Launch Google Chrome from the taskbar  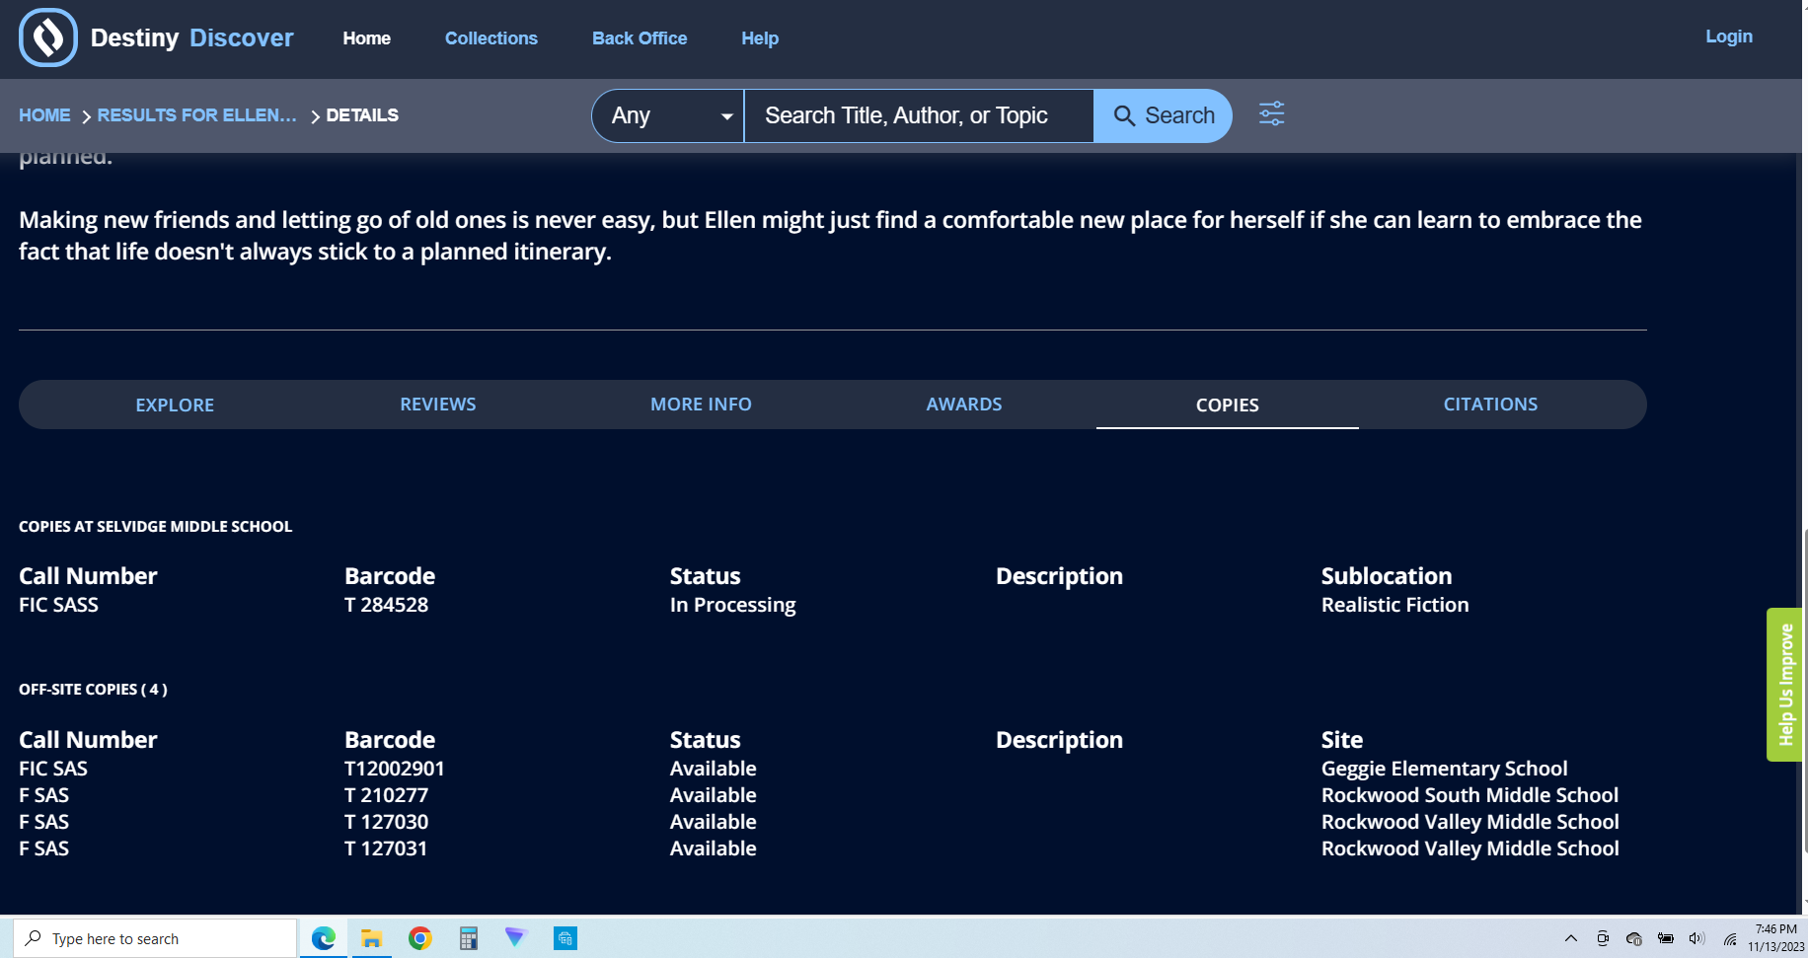[419, 938]
